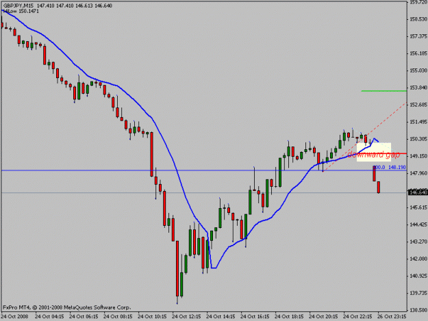Click time axis label 24 Oct 10:15

pyautogui.click(x=152, y=317)
